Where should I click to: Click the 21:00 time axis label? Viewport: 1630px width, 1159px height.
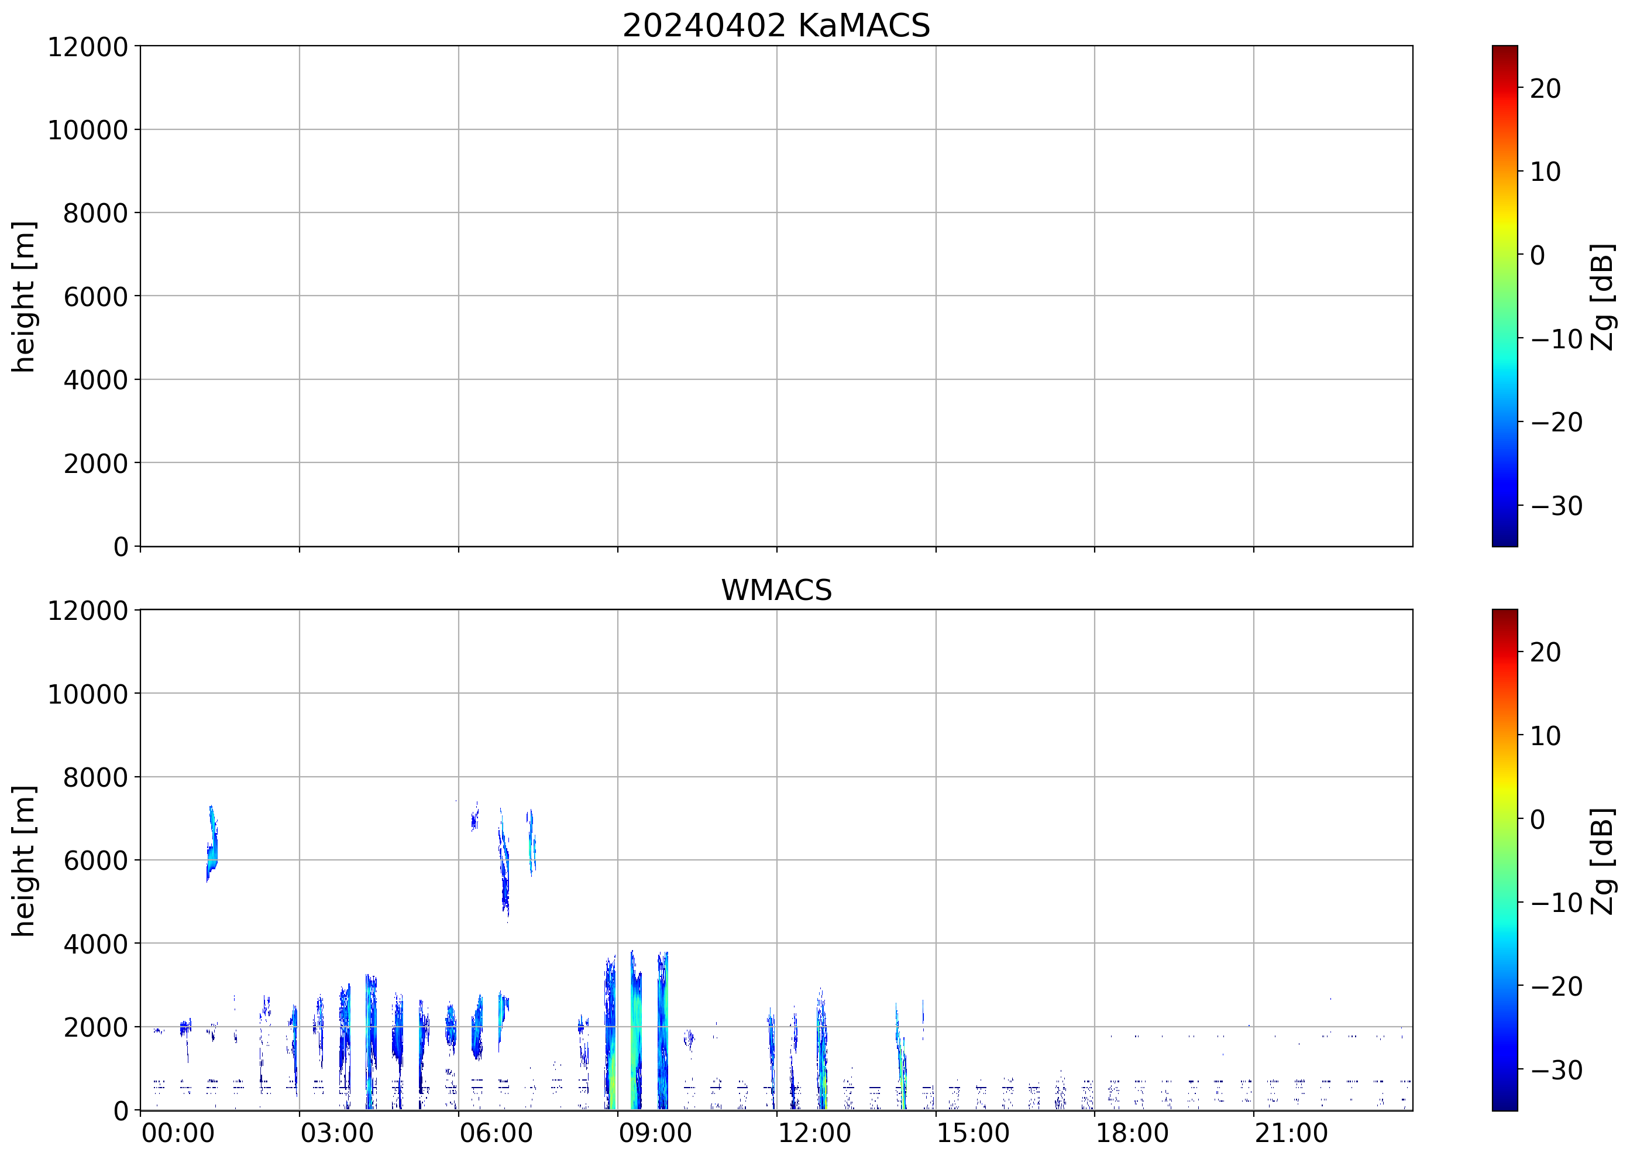tap(1291, 1133)
